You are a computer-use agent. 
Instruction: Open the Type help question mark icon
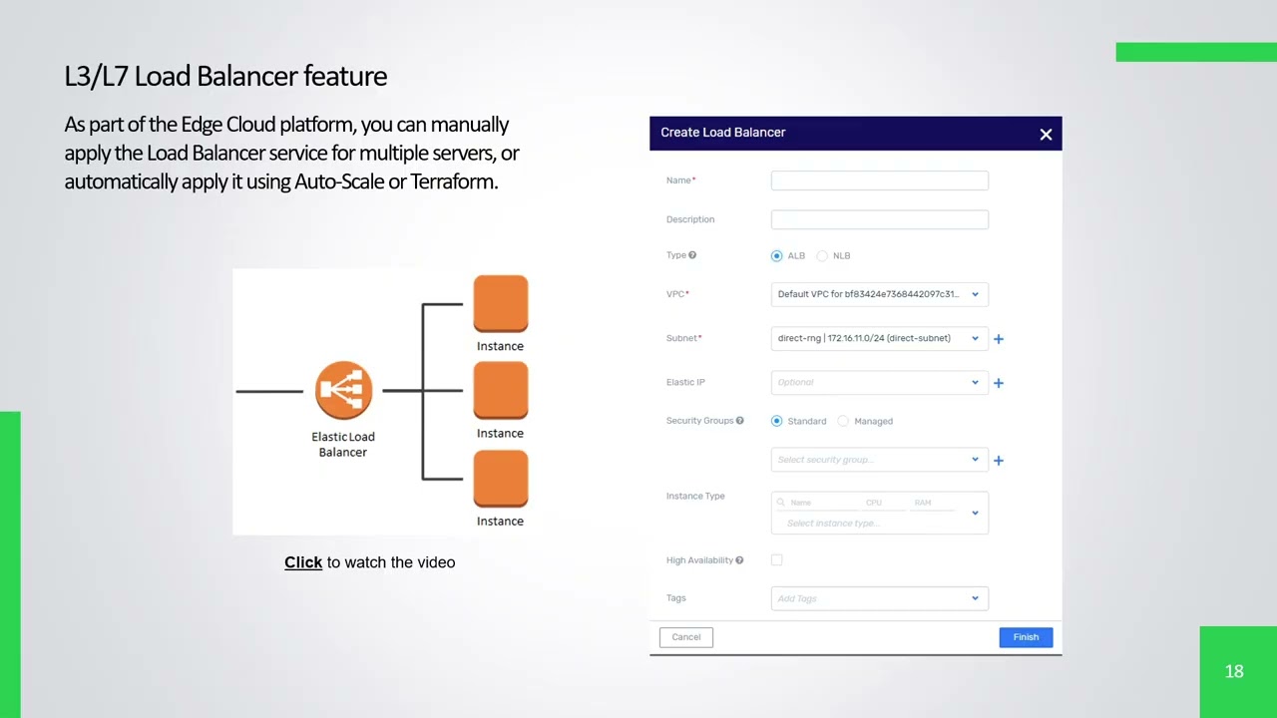tap(692, 255)
